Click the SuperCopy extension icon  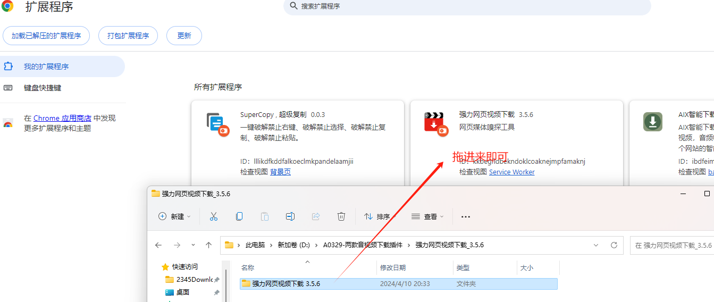point(217,124)
